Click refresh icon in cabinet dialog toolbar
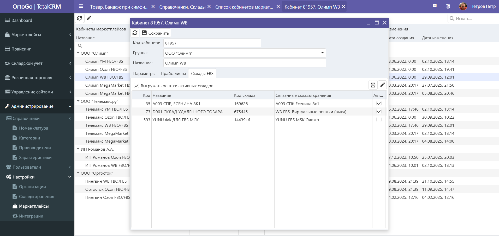Screen dimensions: 499x236 tap(135, 33)
